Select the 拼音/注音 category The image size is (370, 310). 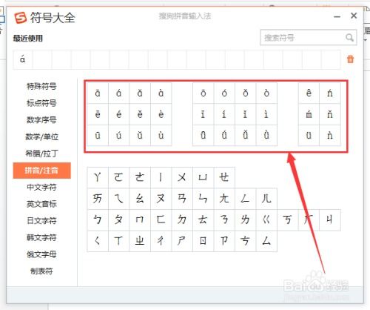tap(41, 171)
